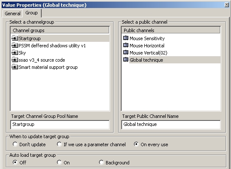Select "On every use" update option
Screen dimensions: 231x169
136,144
